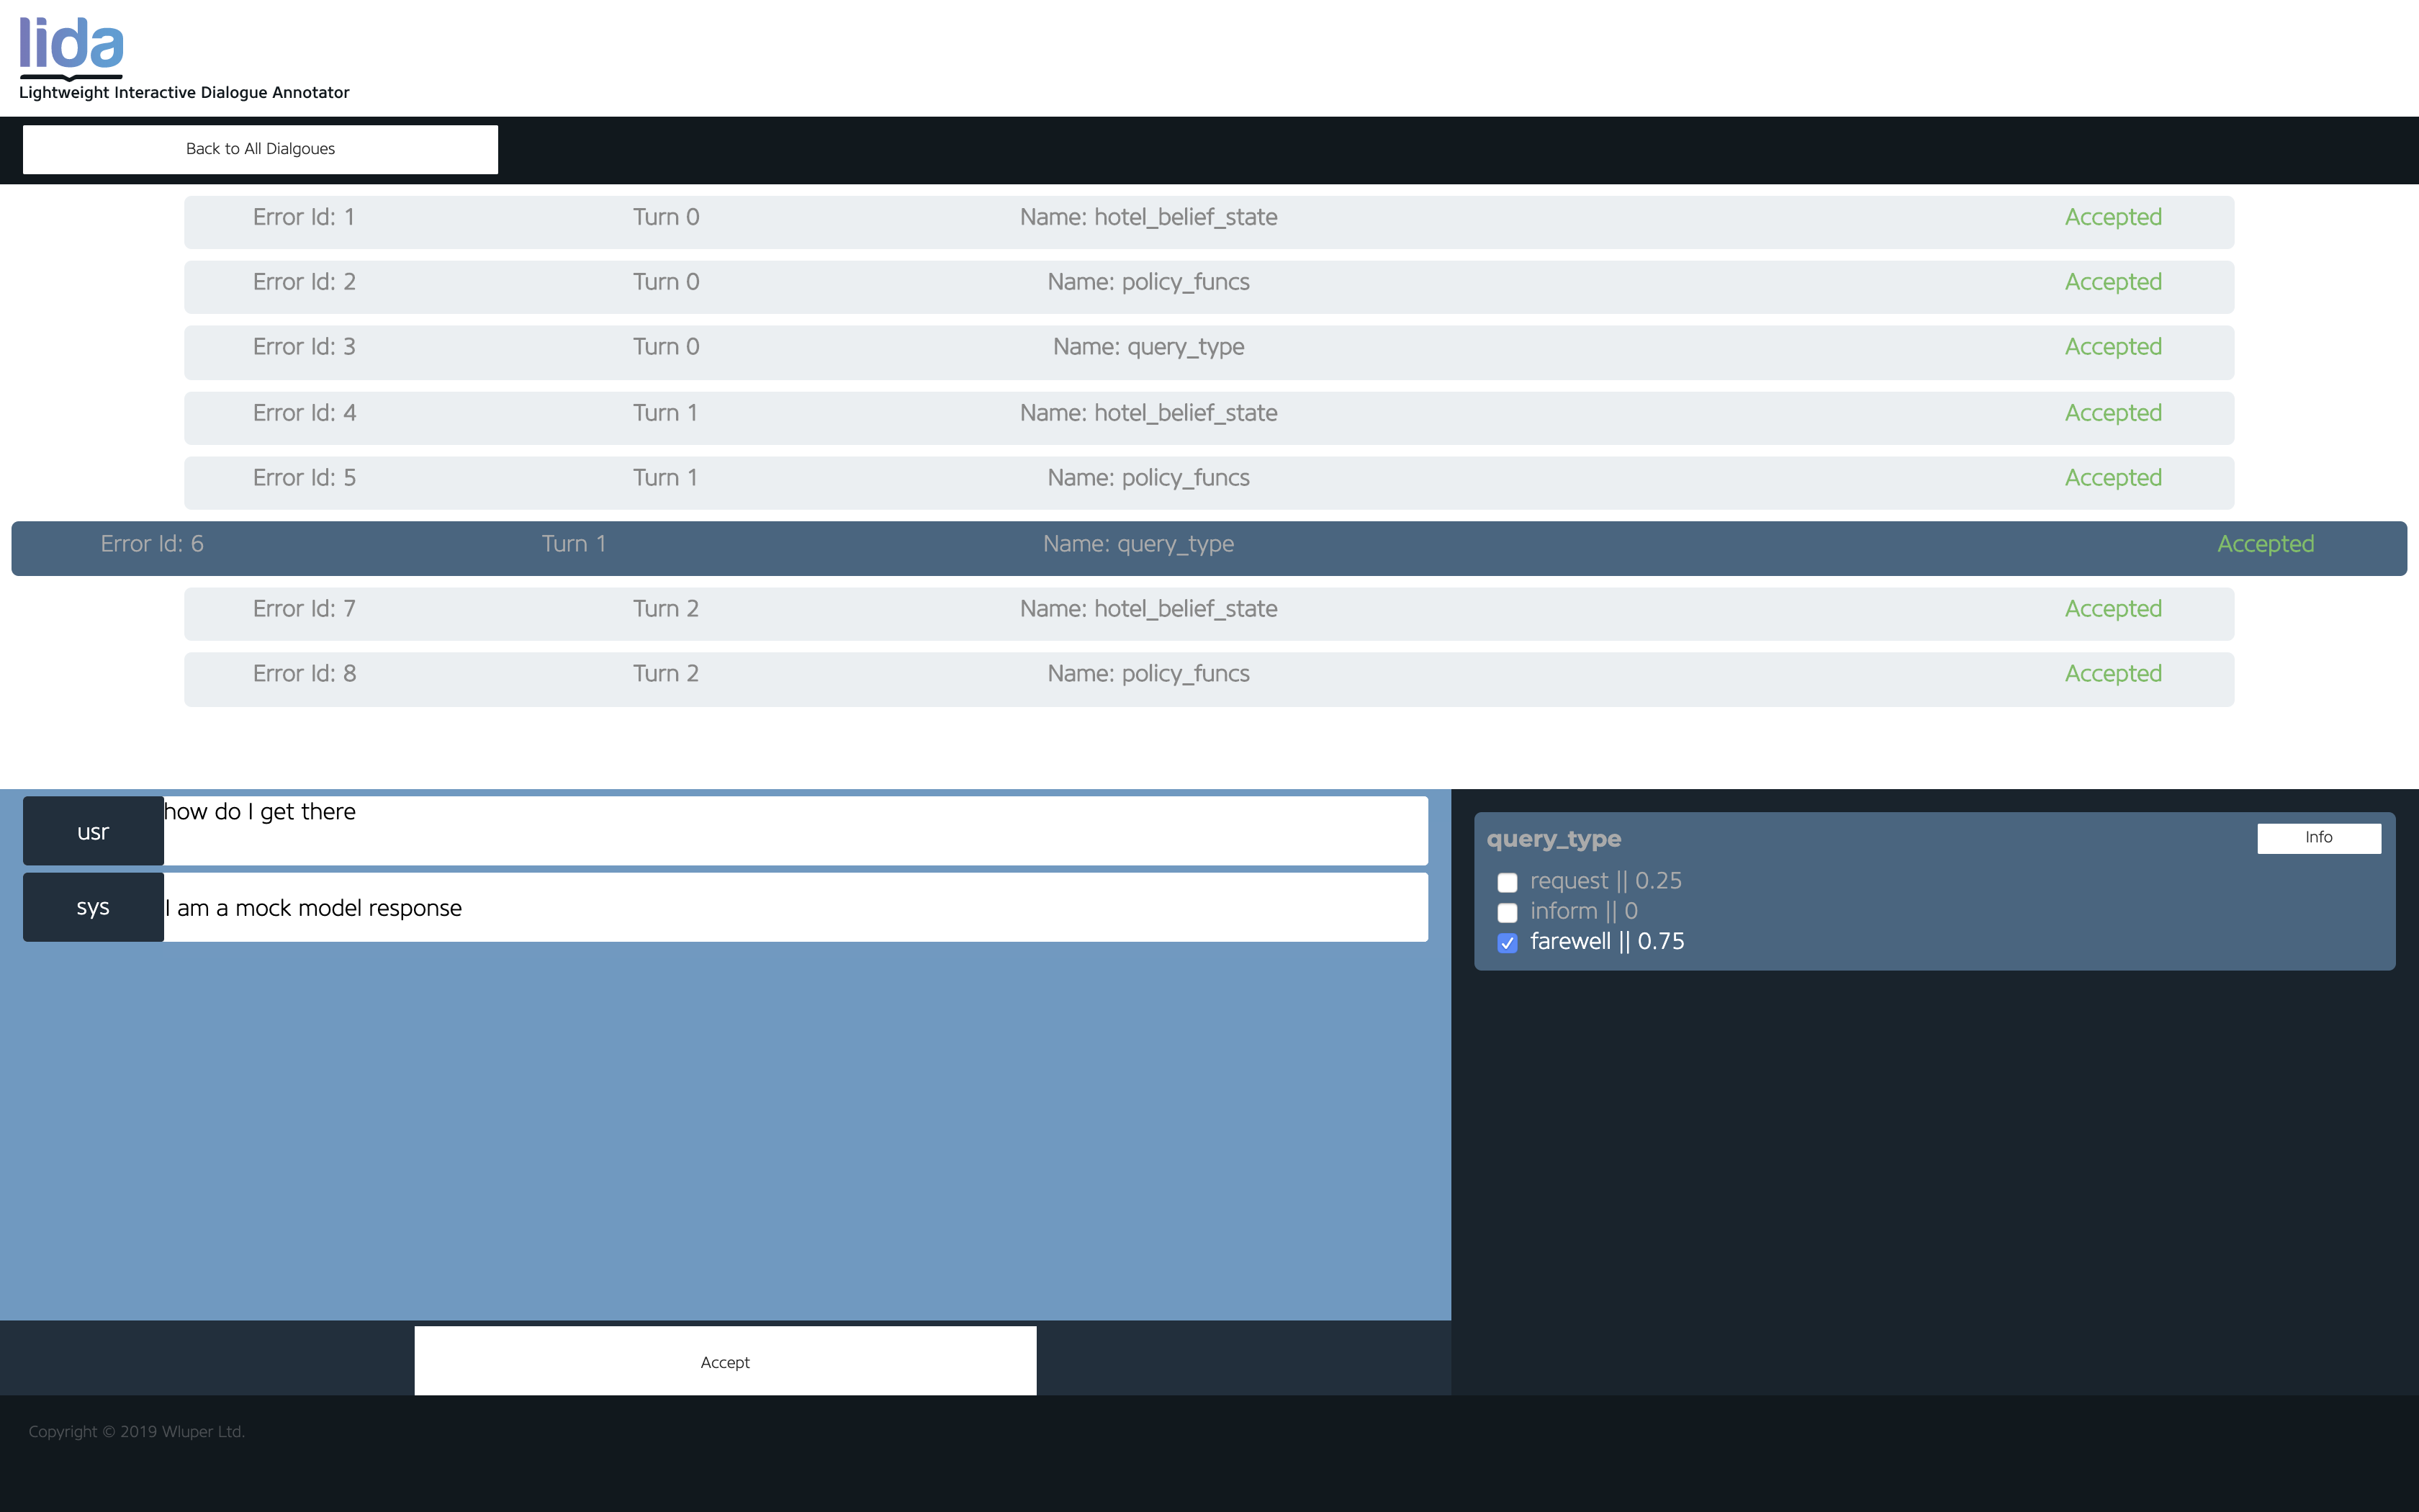Enable the inform checkbox

(1508, 912)
